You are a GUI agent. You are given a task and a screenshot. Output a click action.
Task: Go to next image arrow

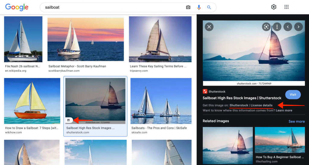298,27
